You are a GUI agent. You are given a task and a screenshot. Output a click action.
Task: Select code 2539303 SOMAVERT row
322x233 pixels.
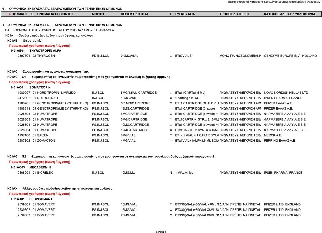24,215
